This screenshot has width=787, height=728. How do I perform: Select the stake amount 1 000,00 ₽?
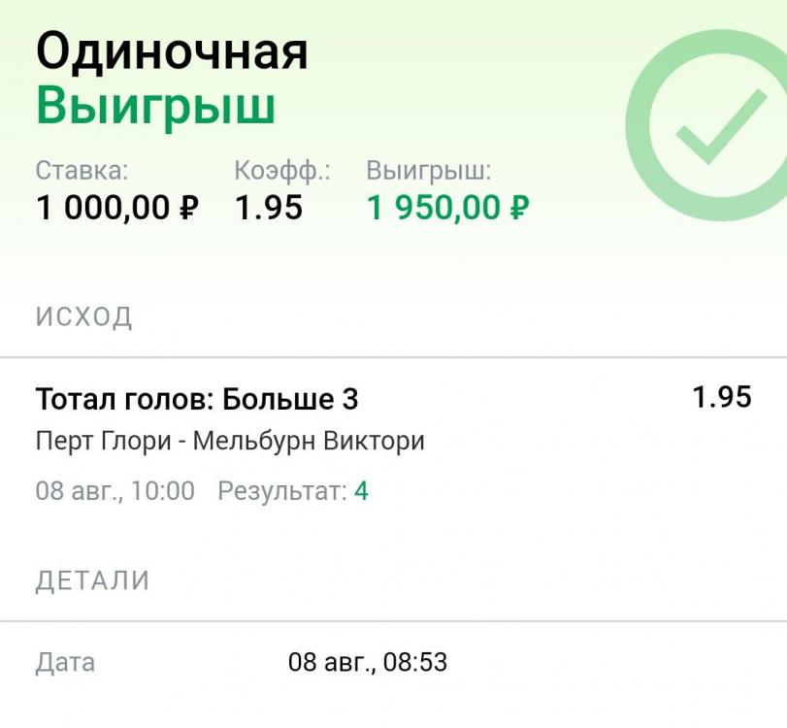click(117, 207)
